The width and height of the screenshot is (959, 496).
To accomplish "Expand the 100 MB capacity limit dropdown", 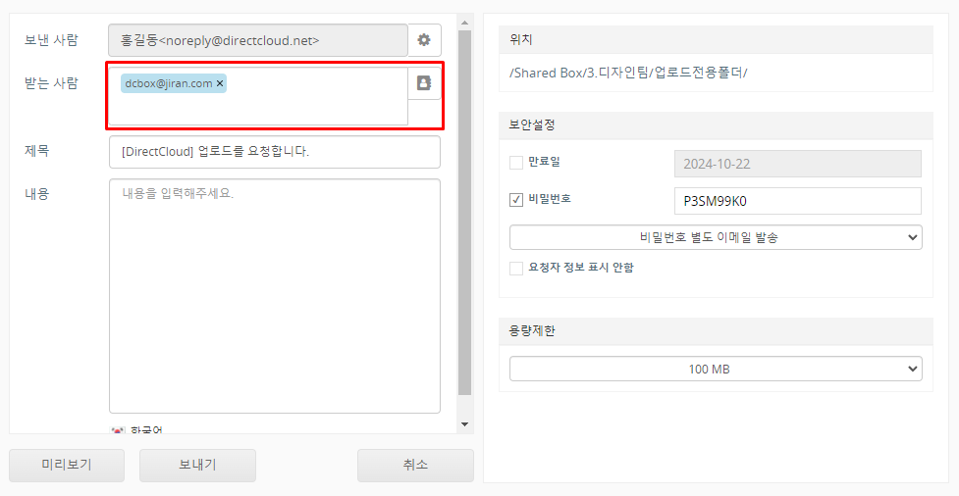I will [x=715, y=369].
